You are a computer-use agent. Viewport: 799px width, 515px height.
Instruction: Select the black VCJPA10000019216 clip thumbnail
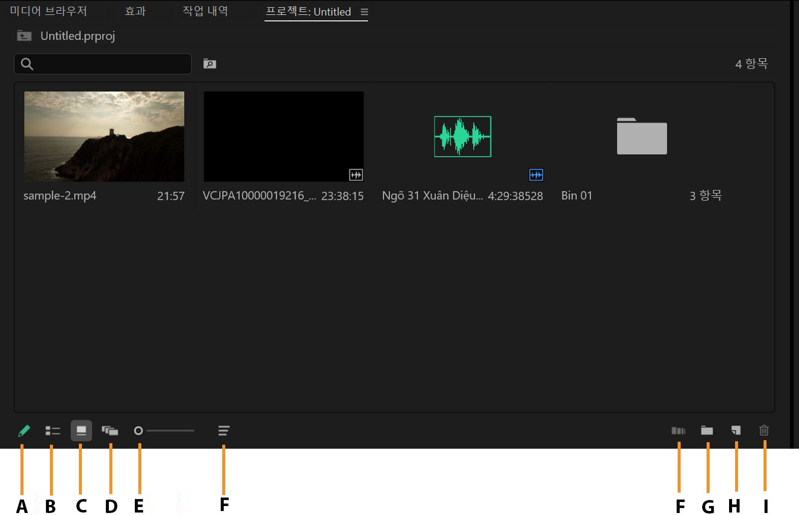click(284, 137)
